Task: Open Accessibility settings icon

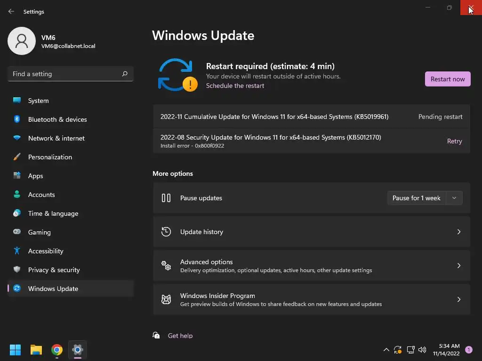Action: pyautogui.click(x=17, y=251)
